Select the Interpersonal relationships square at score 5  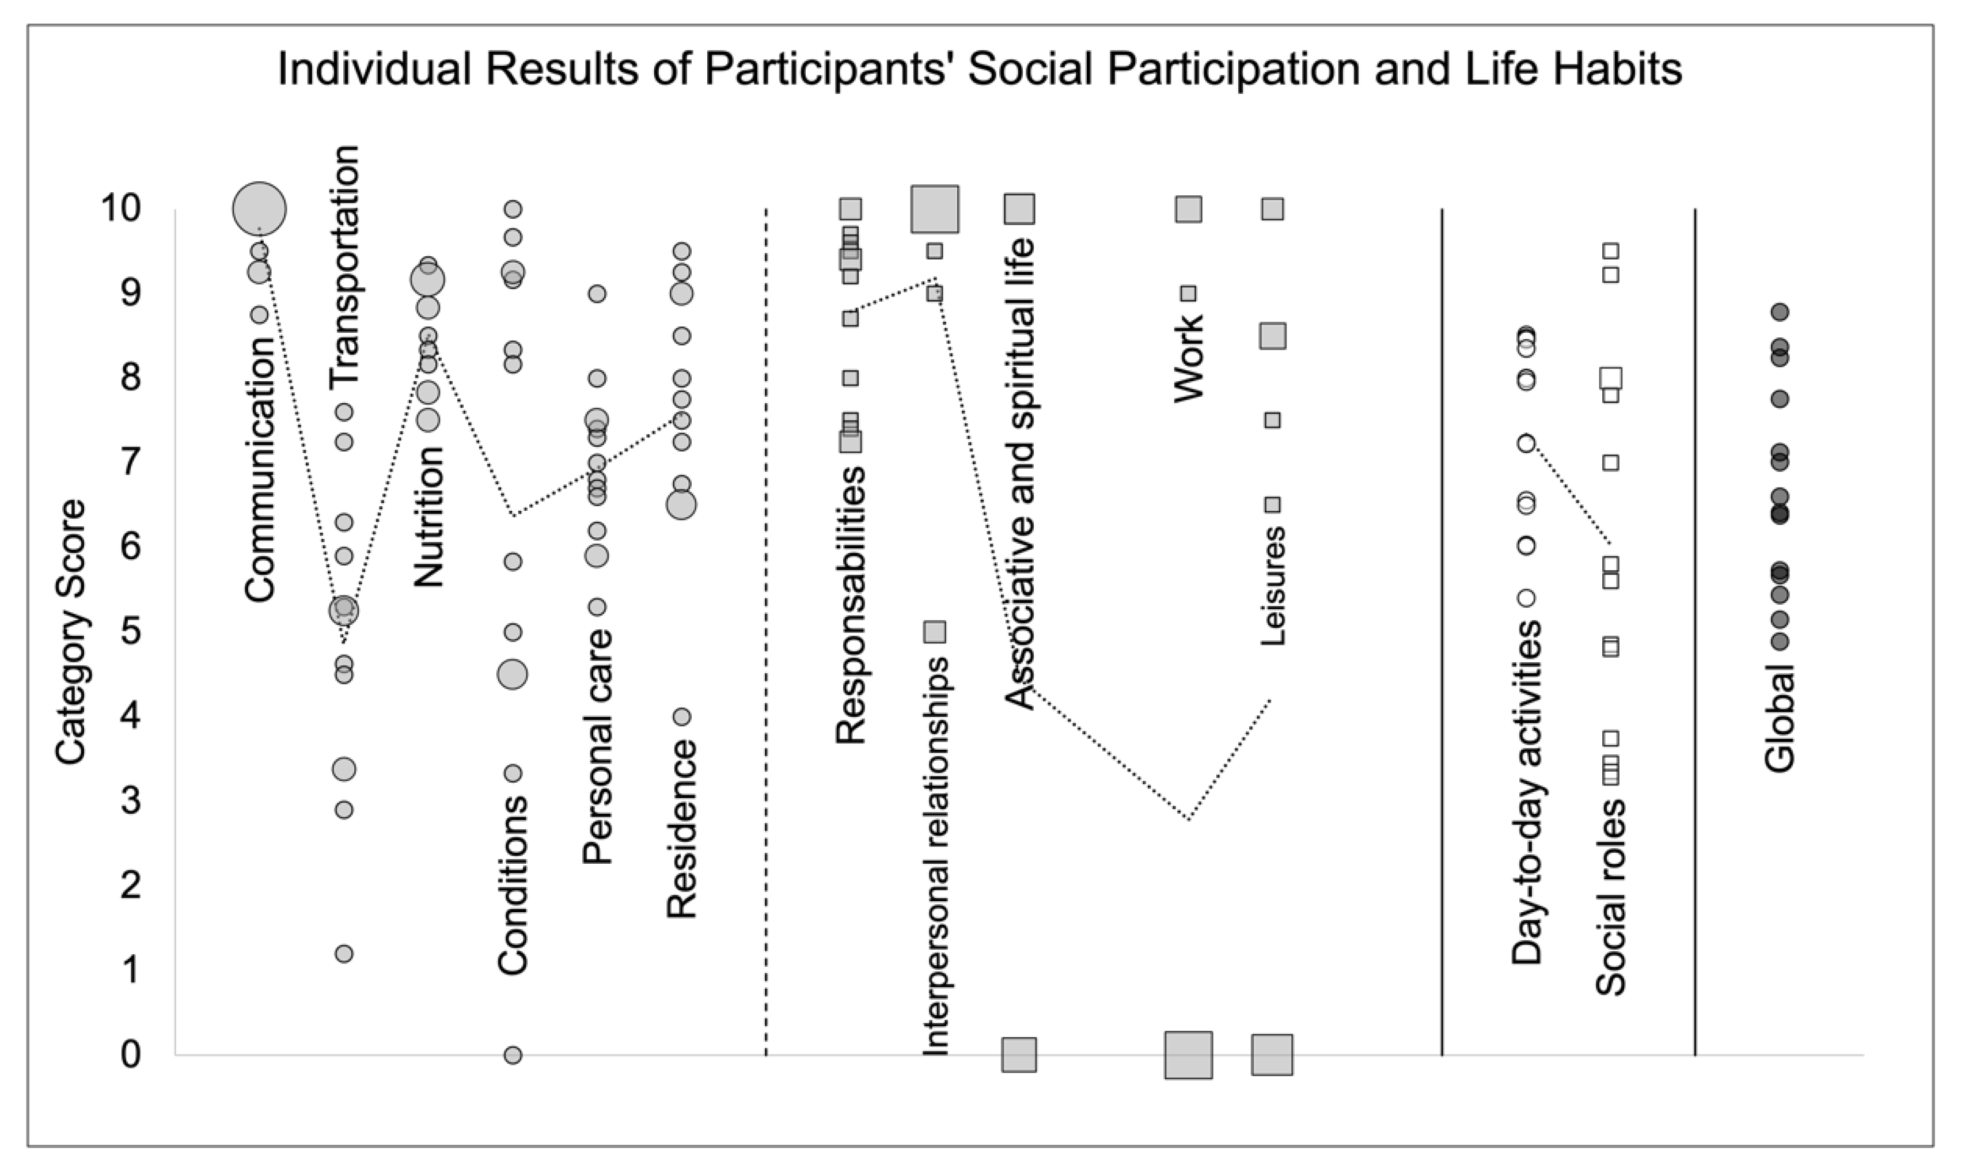pyautogui.click(x=935, y=632)
